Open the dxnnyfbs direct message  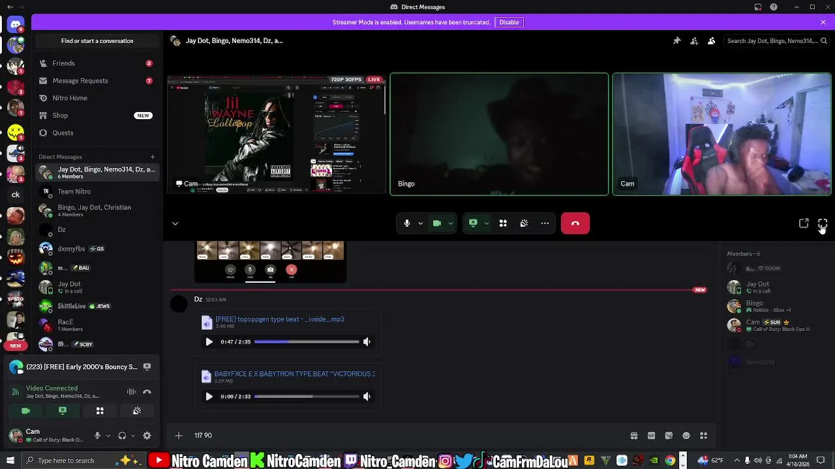pos(96,249)
